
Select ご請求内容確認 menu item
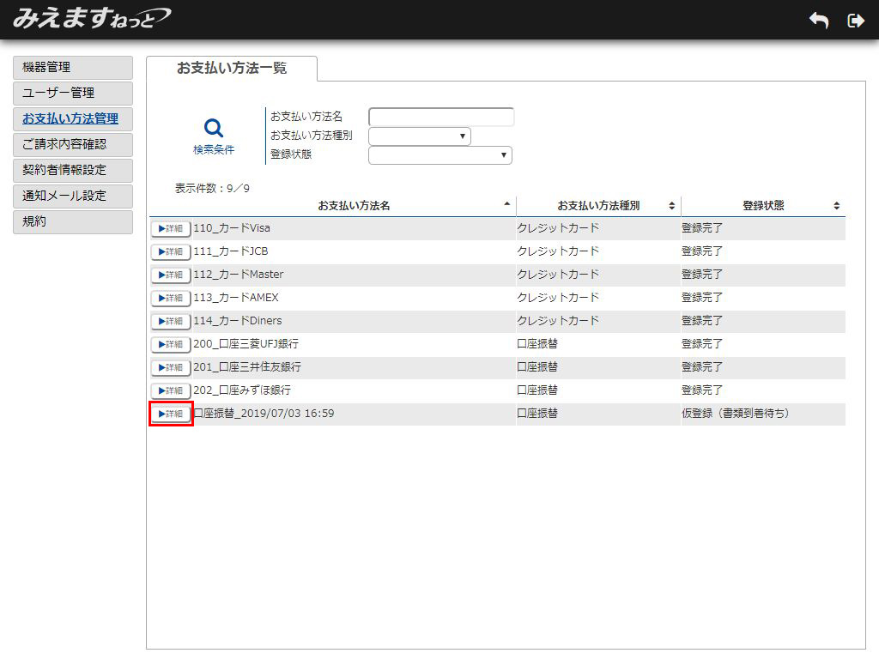pyautogui.click(x=73, y=145)
